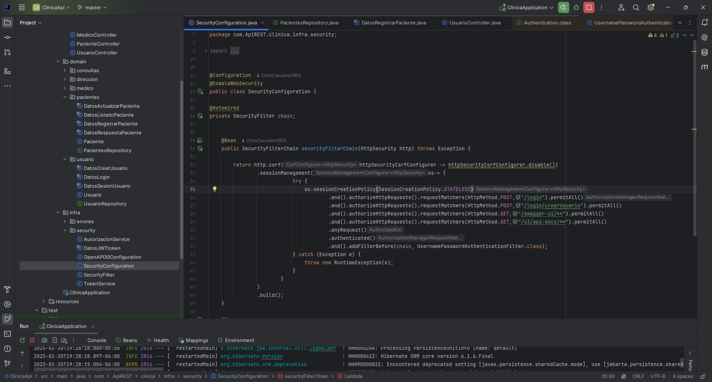Open the Mappings tab in Run panel

193,340
